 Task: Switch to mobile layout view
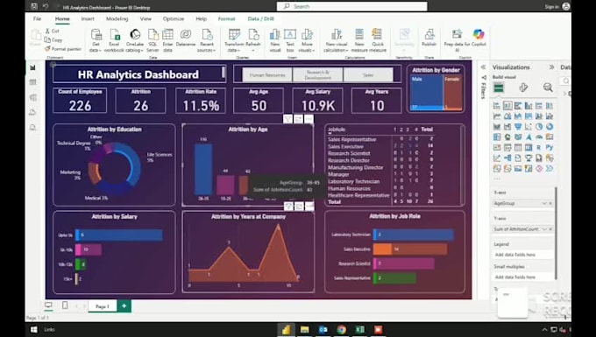(65, 305)
